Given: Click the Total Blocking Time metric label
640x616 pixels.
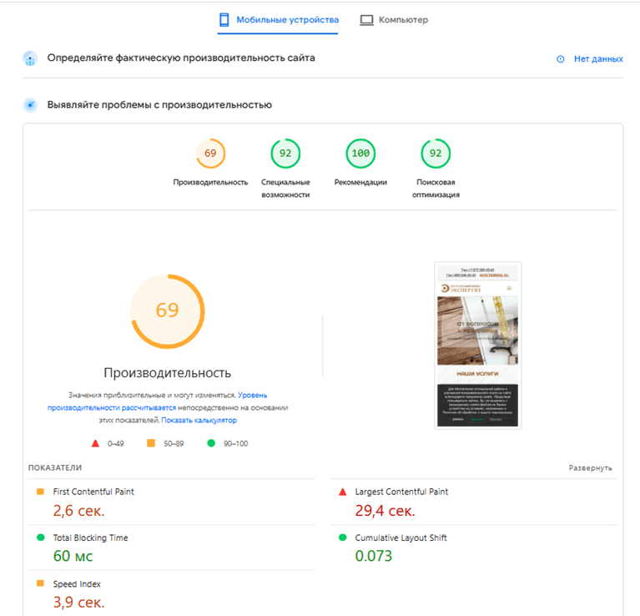Looking at the screenshot, I should pyautogui.click(x=91, y=538).
